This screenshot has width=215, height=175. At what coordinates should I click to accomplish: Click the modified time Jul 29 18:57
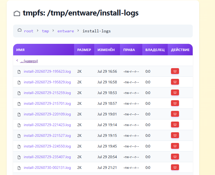point(107,103)
